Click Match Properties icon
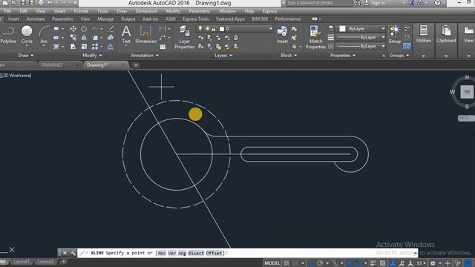475x267 pixels. click(x=315, y=37)
